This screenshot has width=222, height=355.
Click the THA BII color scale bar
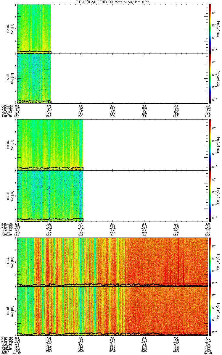pos(210,78)
